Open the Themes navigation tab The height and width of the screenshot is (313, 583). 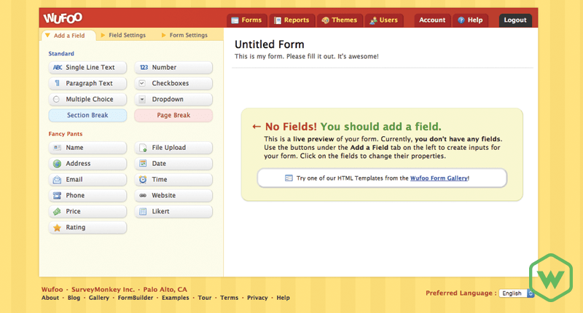340,20
